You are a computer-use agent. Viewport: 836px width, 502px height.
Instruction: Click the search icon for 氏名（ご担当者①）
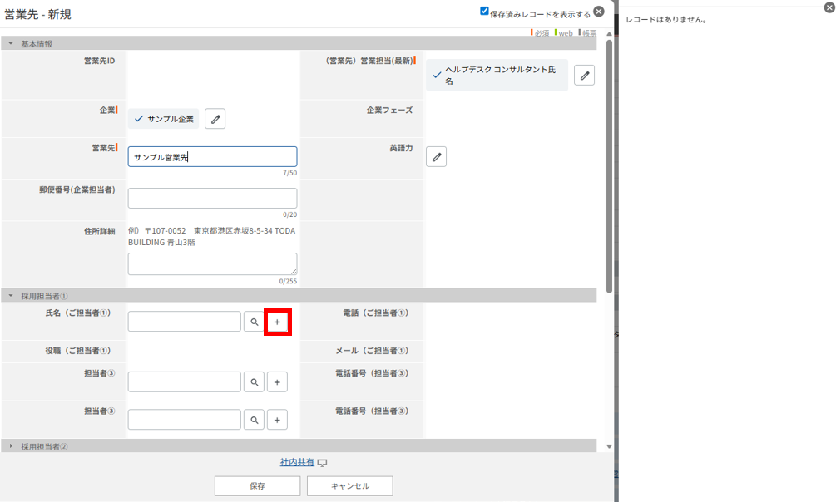pyautogui.click(x=254, y=322)
